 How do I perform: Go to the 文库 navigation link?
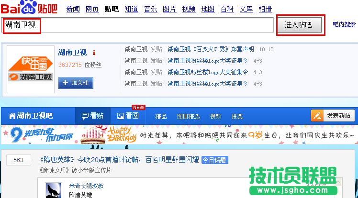tap(246, 9)
